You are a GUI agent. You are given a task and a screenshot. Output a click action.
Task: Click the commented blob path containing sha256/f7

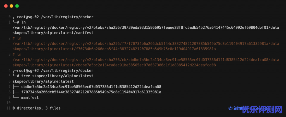[146, 44]
